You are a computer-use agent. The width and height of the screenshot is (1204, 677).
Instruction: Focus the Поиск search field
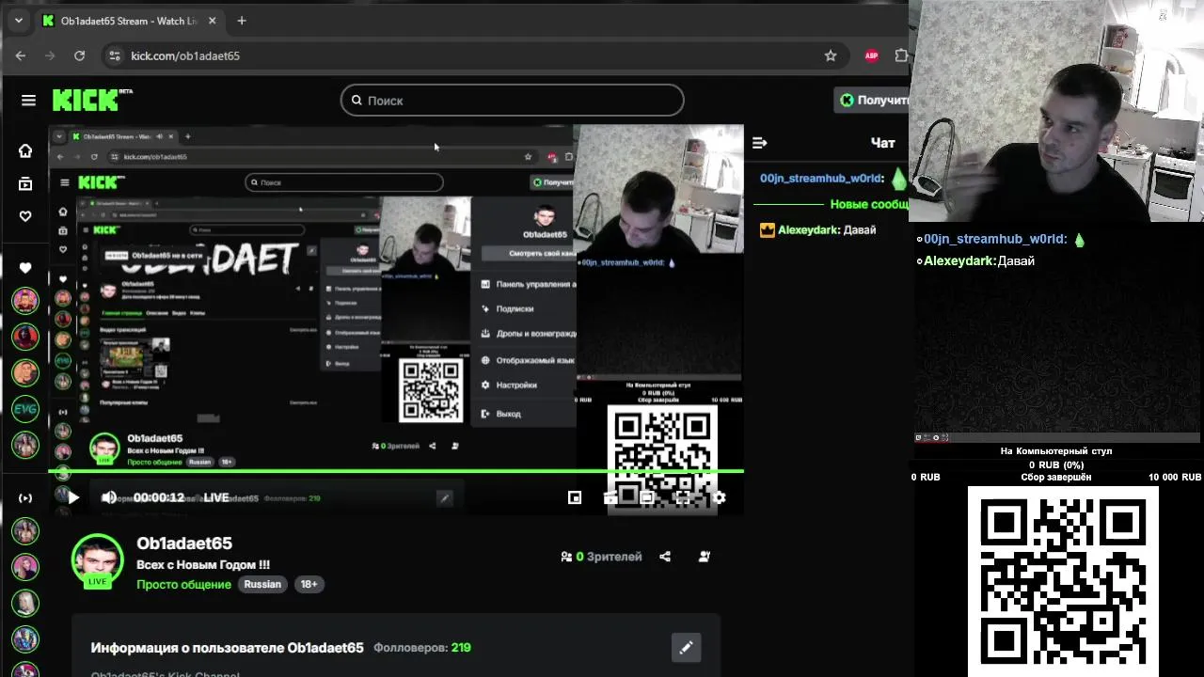point(513,101)
